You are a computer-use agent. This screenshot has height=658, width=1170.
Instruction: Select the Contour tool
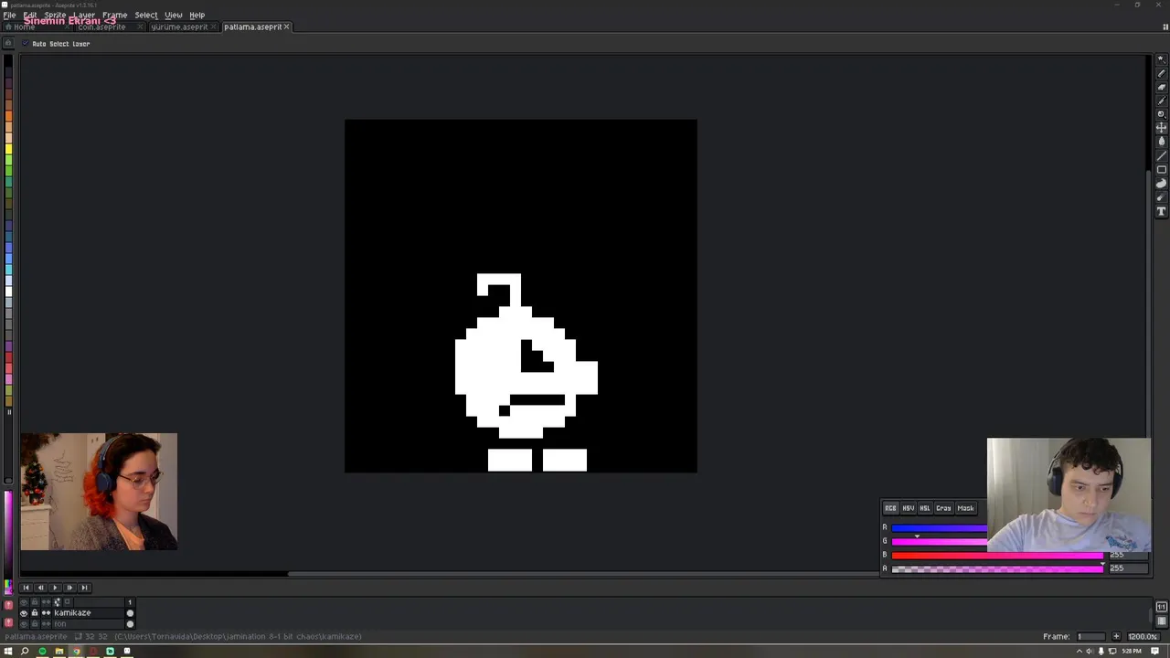(1161, 184)
